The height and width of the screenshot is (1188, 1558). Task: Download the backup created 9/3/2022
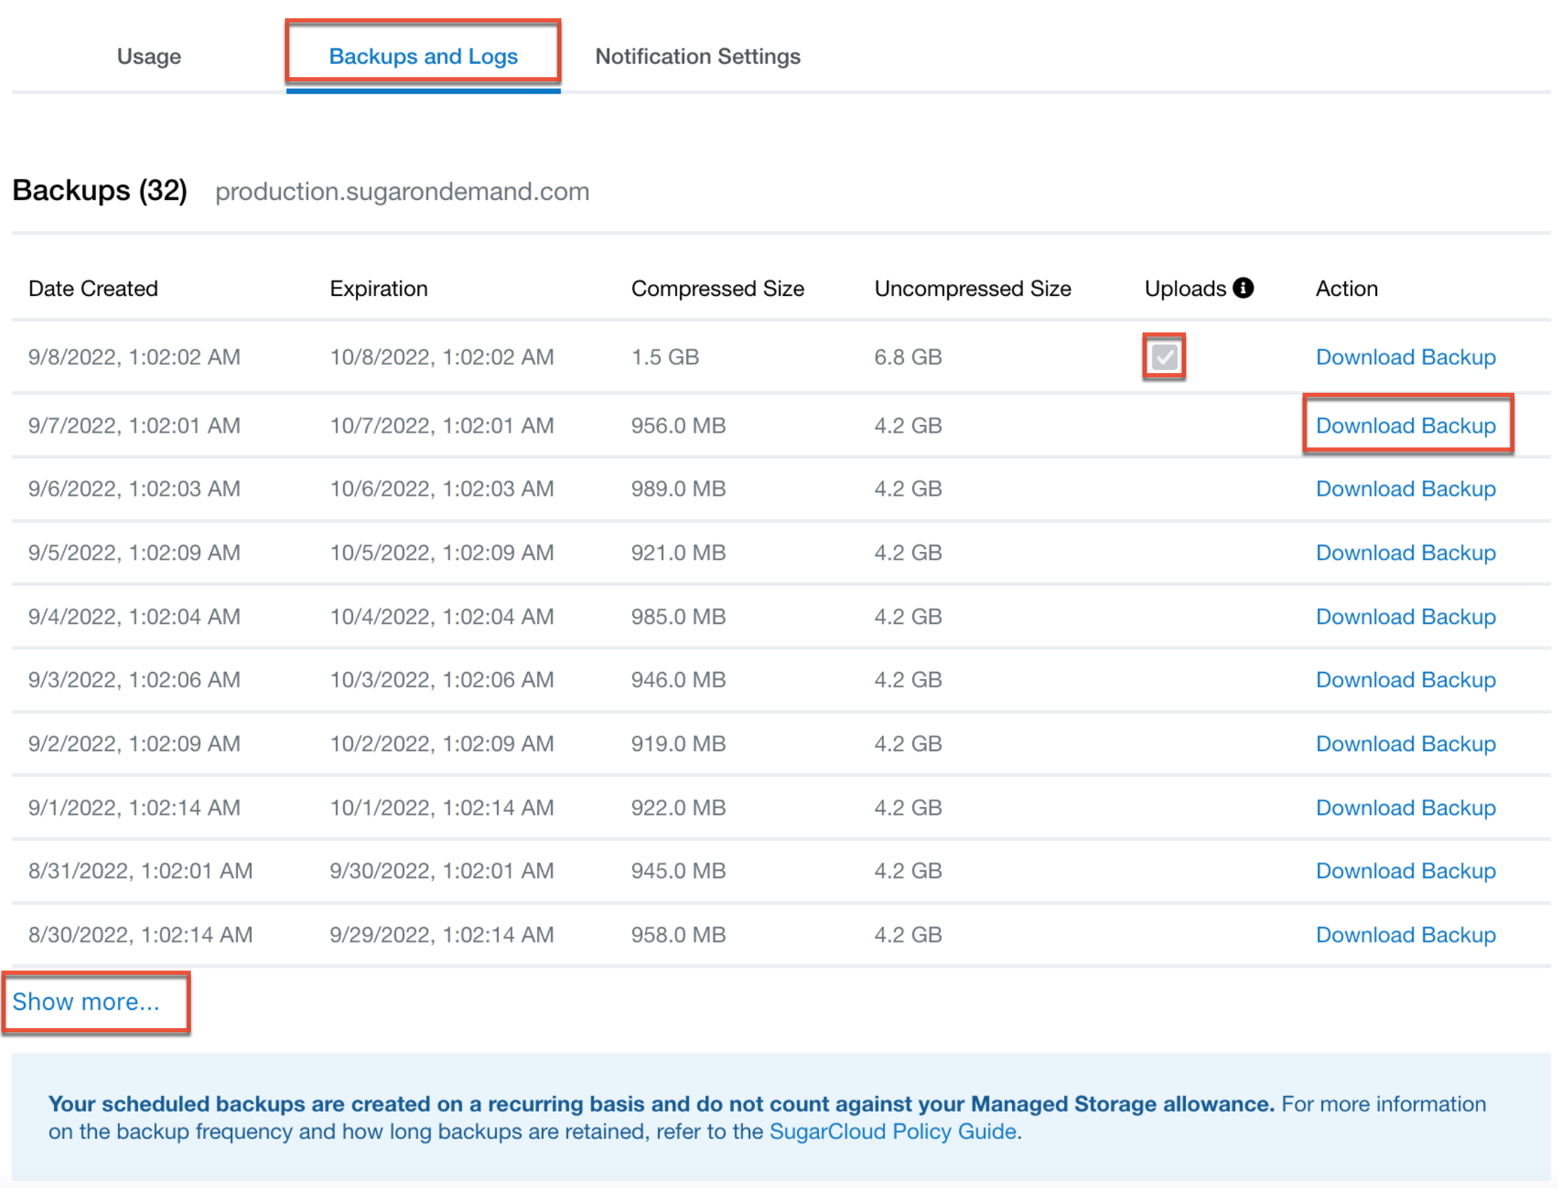1405,680
